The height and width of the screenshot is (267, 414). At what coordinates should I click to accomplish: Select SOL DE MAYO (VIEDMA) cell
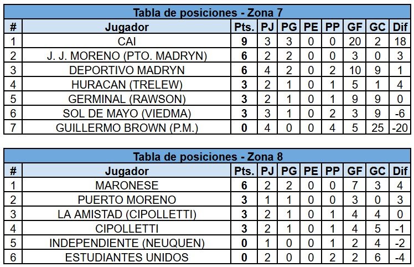(127, 113)
